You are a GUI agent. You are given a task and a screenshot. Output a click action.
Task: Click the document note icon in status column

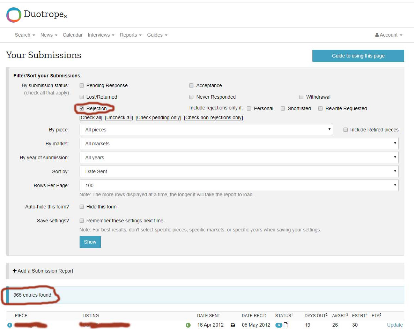tap(286, 325)
